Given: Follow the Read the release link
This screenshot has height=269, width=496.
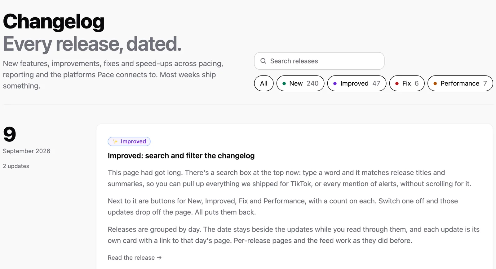Looking at the screenshot, I should click(x=135, y=258).
